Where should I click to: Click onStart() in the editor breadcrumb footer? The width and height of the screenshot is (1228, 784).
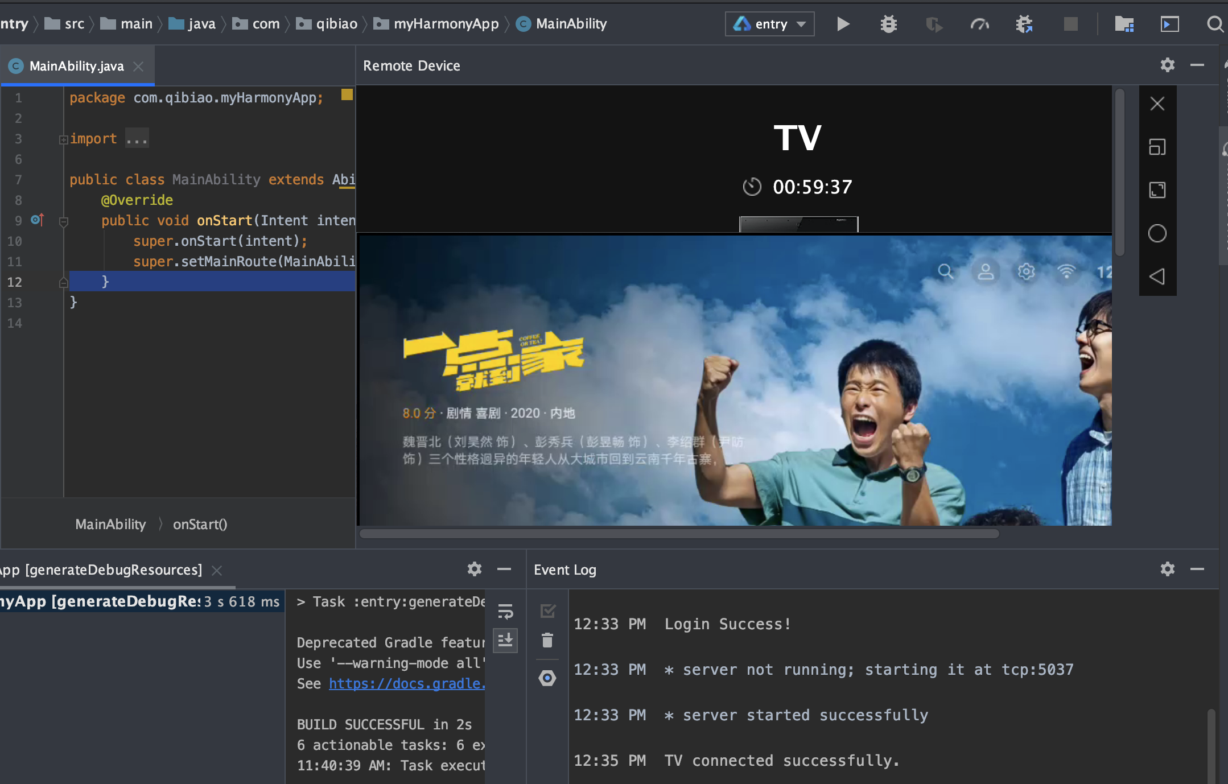point(200,524)
